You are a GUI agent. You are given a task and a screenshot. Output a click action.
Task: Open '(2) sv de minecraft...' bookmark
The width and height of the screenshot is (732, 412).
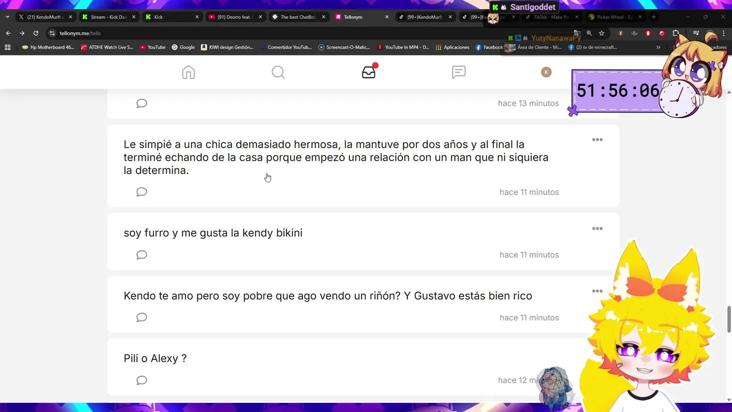(593, 47)
